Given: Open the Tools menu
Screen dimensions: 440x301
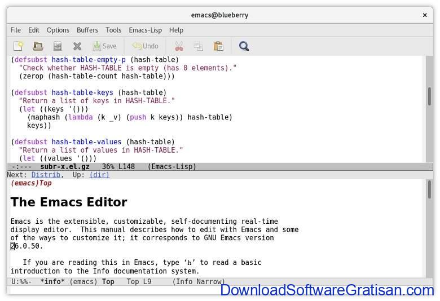Looking at the screenshot, I should (x=113, y=30).
